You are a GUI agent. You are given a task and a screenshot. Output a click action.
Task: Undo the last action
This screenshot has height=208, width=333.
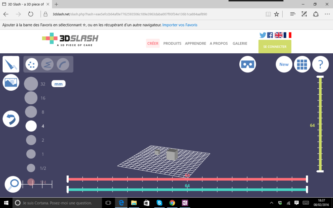(11, 119)
